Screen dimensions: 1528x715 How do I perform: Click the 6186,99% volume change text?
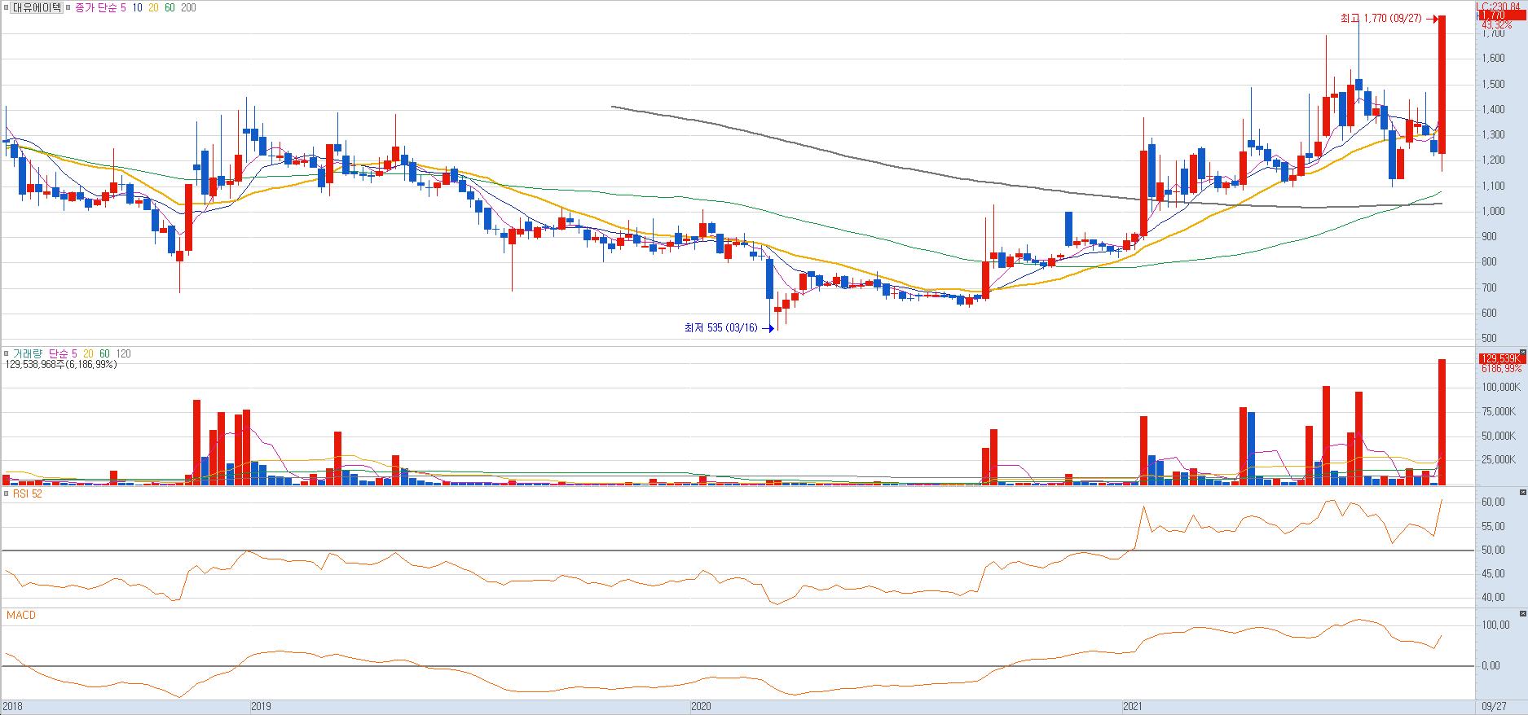tap(1501, 369)
